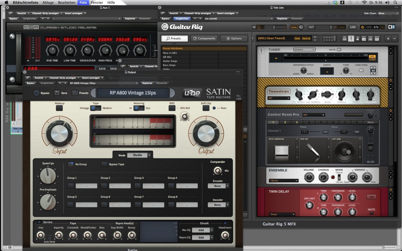The image size is (402, 251).
Task: Click the Twin Delay power icon
Action: pos(391,190)
